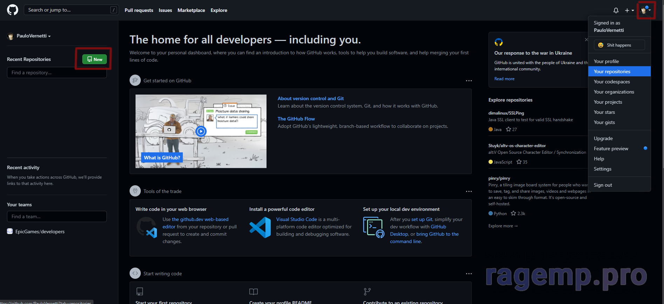Focus the Find a repository field
664x304 pixels.
[x=57, y=72]
